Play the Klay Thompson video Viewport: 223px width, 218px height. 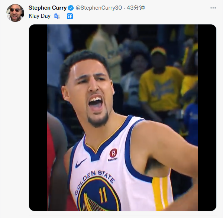(123, 118)
